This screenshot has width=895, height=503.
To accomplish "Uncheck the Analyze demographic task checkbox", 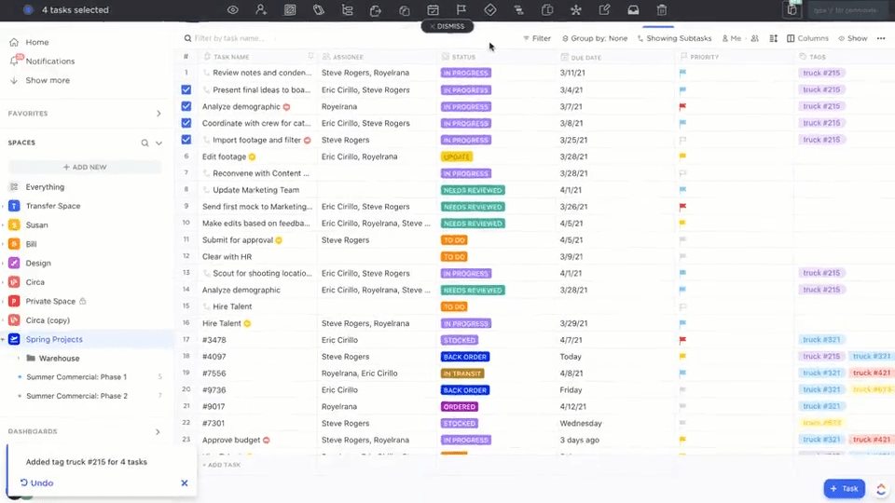I will [x=186, y=106].
